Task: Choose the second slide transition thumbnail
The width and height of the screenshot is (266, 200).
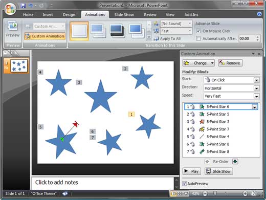Action: (98, 31)
